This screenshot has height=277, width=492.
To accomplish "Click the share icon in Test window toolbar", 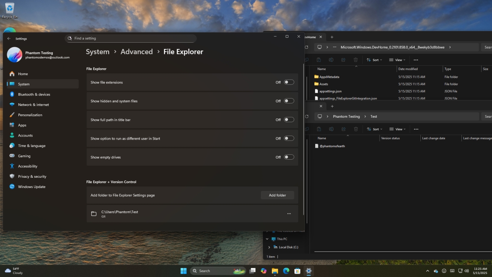I will click(x=343, y=129).
